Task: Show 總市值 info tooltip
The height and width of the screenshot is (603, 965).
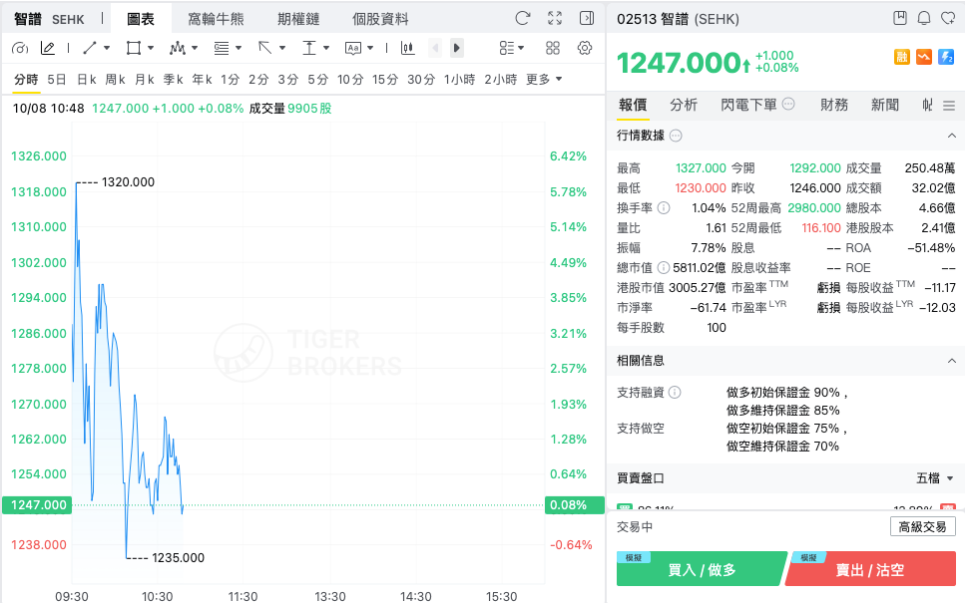Action: click(x=664, y=267)
